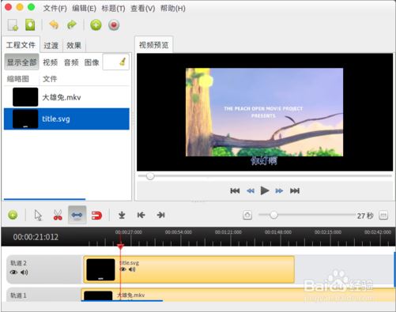Export video with the red record icon

coord(114,25)
